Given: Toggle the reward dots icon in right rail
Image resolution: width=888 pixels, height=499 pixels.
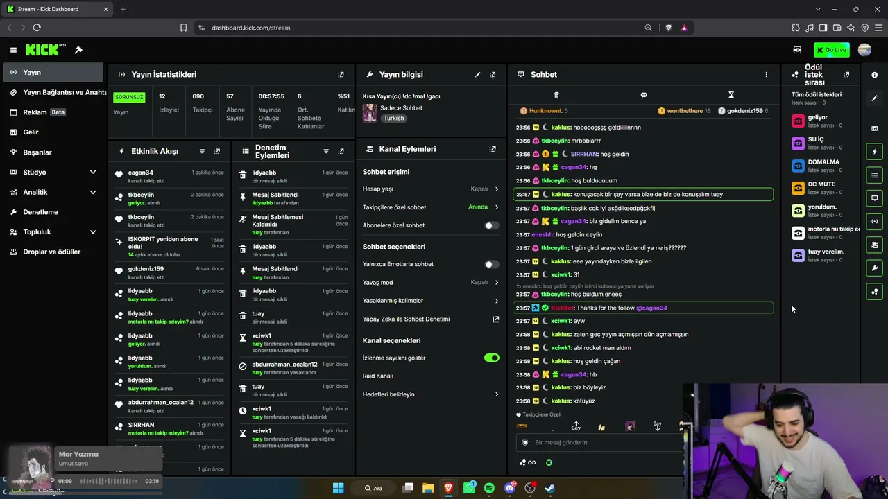Looking at the screenshot, I should pyautogui.click(x=875, y=292).
